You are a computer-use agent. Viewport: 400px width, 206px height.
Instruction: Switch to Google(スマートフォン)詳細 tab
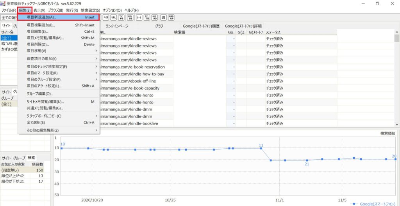click(x=243, y=26)
